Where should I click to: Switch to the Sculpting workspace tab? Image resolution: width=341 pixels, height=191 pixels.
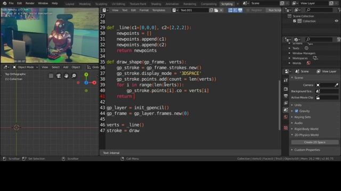click(x=101, y=4)
